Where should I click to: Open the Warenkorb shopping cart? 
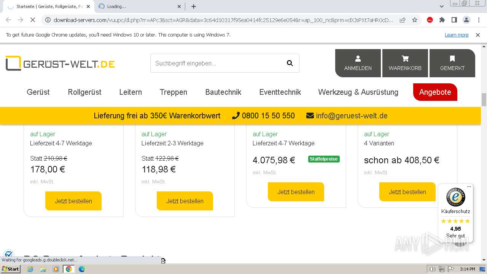click(x=405, y=63)
